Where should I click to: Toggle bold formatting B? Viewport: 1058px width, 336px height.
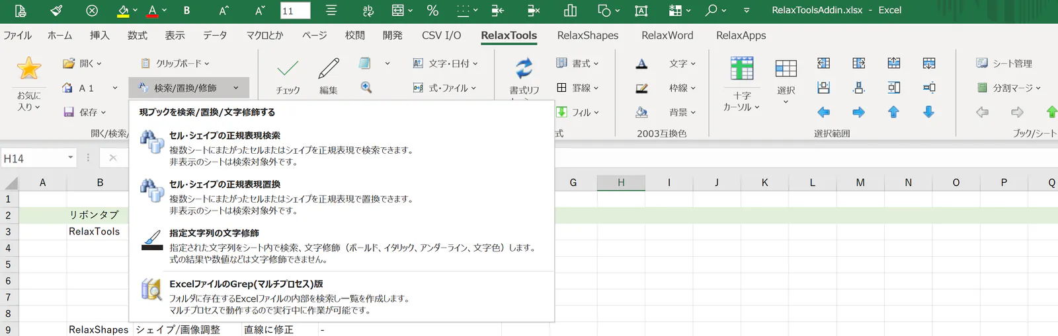click(x=187, y=11)
